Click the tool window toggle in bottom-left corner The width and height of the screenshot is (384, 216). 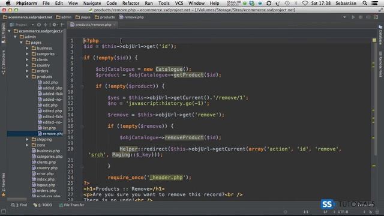coord(4,212)
